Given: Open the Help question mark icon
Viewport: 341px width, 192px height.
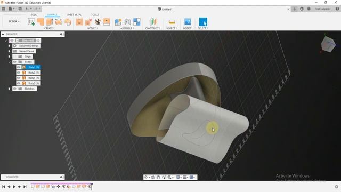Looking at the screenshot, I should point(337,9).
